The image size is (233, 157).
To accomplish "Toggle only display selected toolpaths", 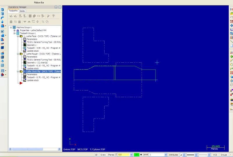I will [43, 22].
